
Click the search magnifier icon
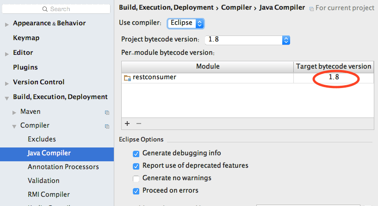coord(45,9)
